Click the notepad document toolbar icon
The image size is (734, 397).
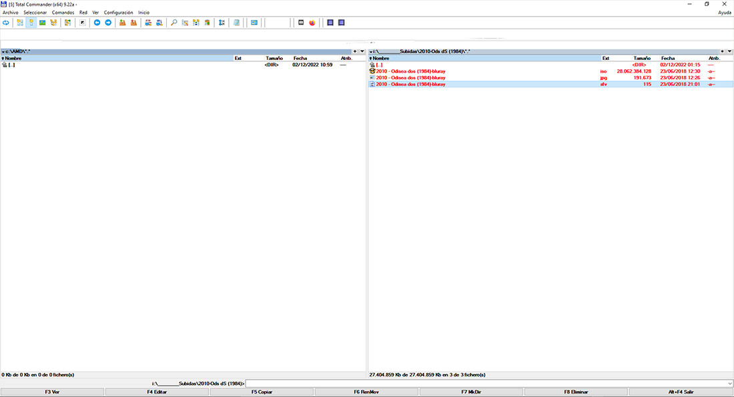click(236, 23)
